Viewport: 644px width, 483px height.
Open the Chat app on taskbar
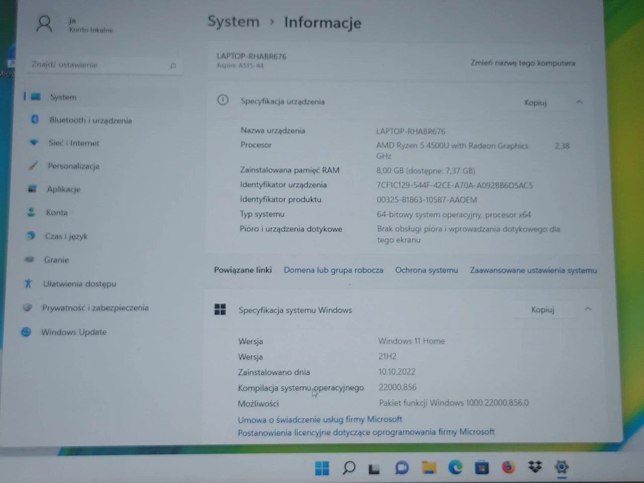[x=401, y=468]
